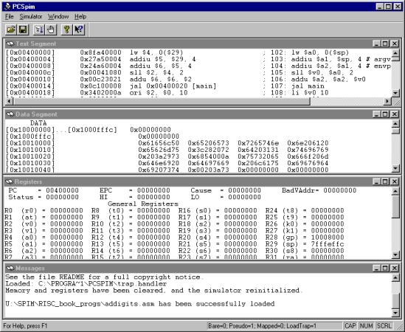The width and height of the screenshot is (405, 332).
Task: Select the 'ori $2, $0, 10' instruction
Action: coord(159,93)
